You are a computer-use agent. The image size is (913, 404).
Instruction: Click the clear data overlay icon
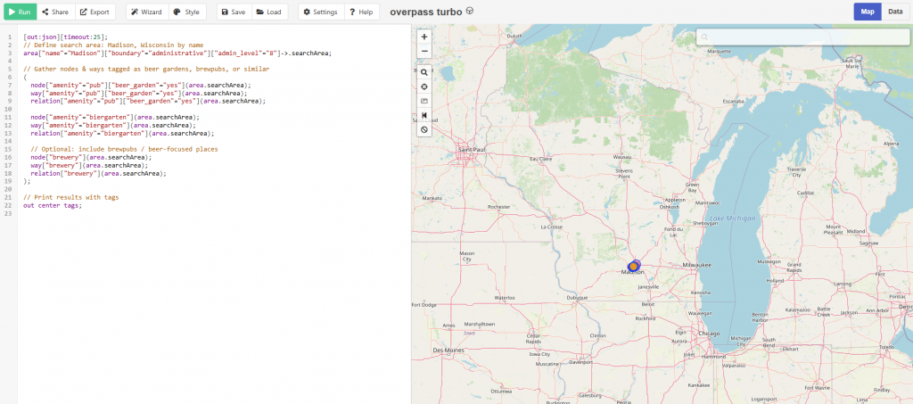(424, 129)
